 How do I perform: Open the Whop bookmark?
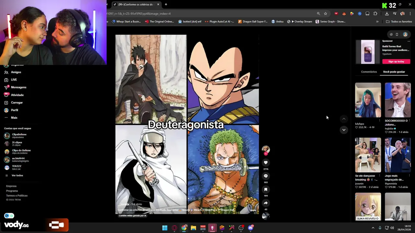click(126, 22)
